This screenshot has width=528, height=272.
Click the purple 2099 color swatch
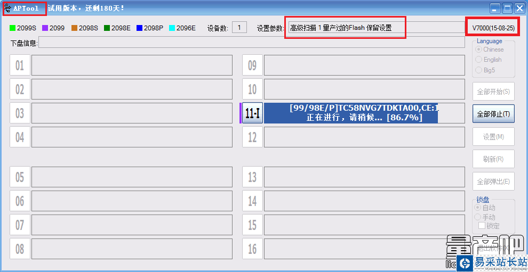[45, 28]
